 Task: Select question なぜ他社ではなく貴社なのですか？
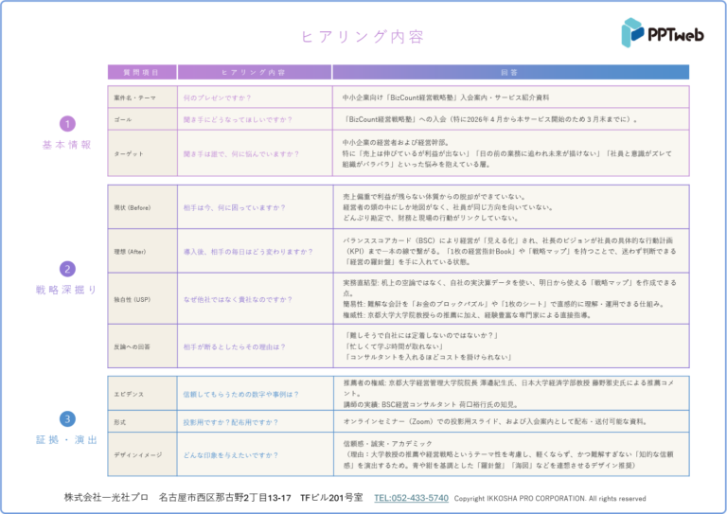click(x=238, y=299)
